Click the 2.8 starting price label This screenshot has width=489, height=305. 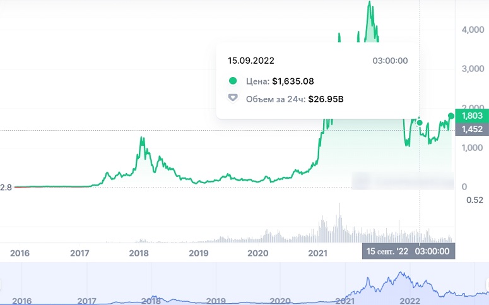tap(6, 188)
